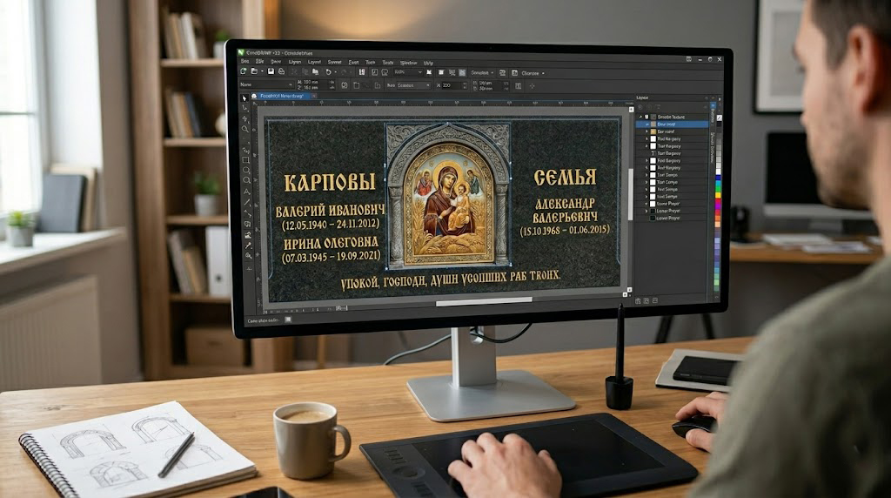This screenshot has height=498, width=891.
Task: Pick the yellow swatch in color palette
Action: point(718,195)
